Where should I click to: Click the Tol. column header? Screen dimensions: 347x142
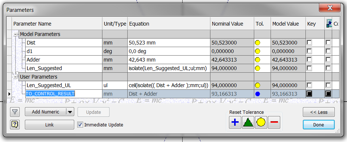tap(262, 24)
